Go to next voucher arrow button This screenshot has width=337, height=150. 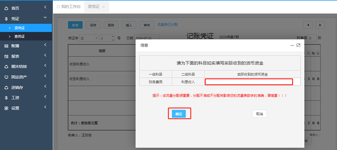point(320,25)
